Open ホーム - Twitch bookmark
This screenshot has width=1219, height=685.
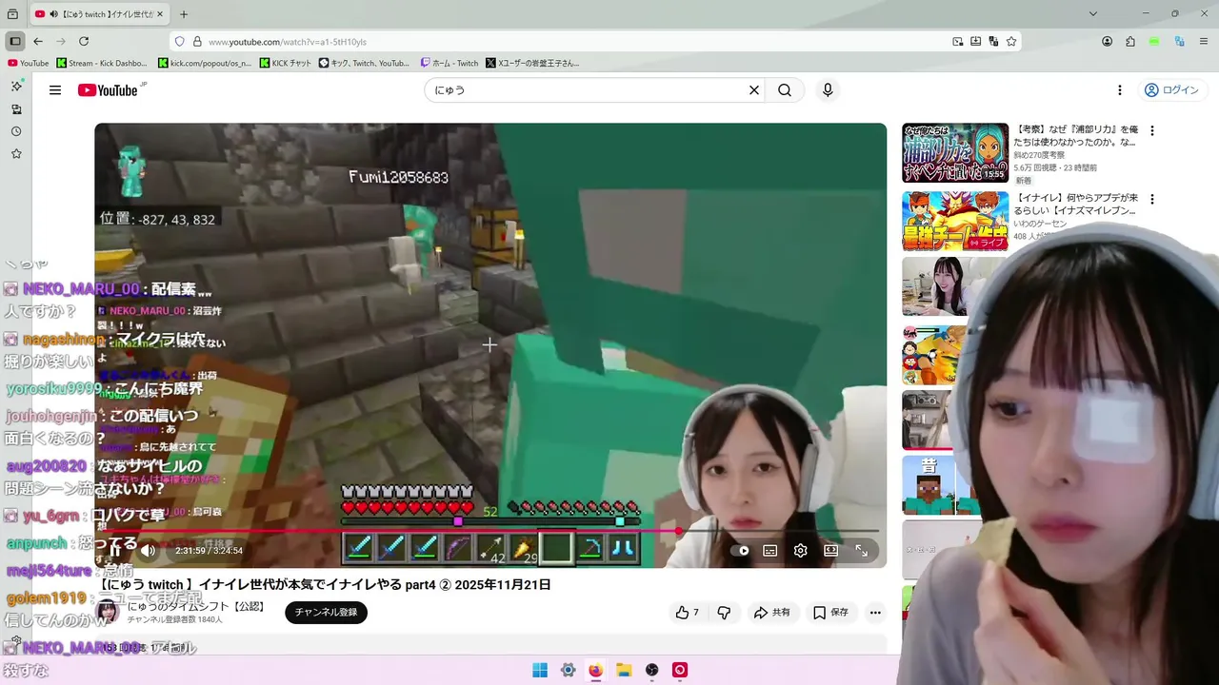[450, 64]
